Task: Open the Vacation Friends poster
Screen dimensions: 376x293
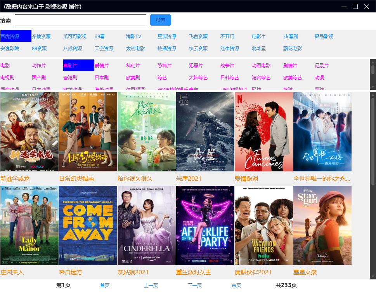Action: pyautogui.click(x=264, y=225)
